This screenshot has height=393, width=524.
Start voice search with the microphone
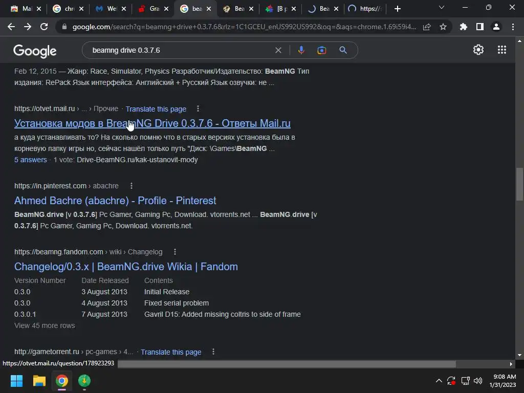point(301,50)
